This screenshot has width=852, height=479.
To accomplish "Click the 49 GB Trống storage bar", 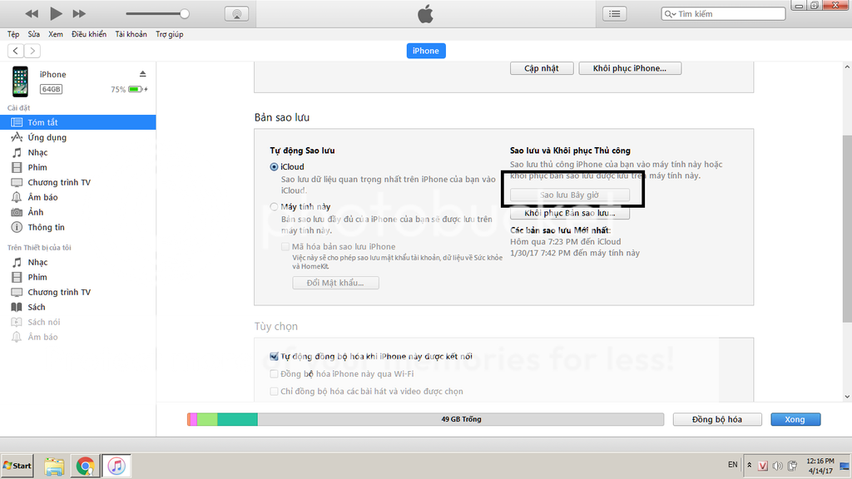I will click(461, 419).
